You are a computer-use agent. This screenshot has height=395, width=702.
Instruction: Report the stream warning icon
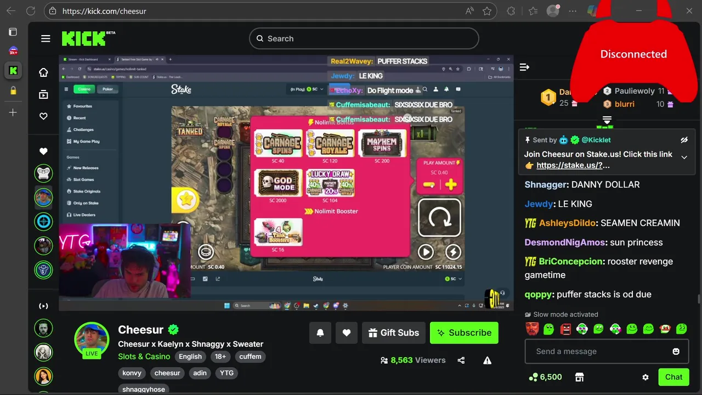click(x=487, y=360)
